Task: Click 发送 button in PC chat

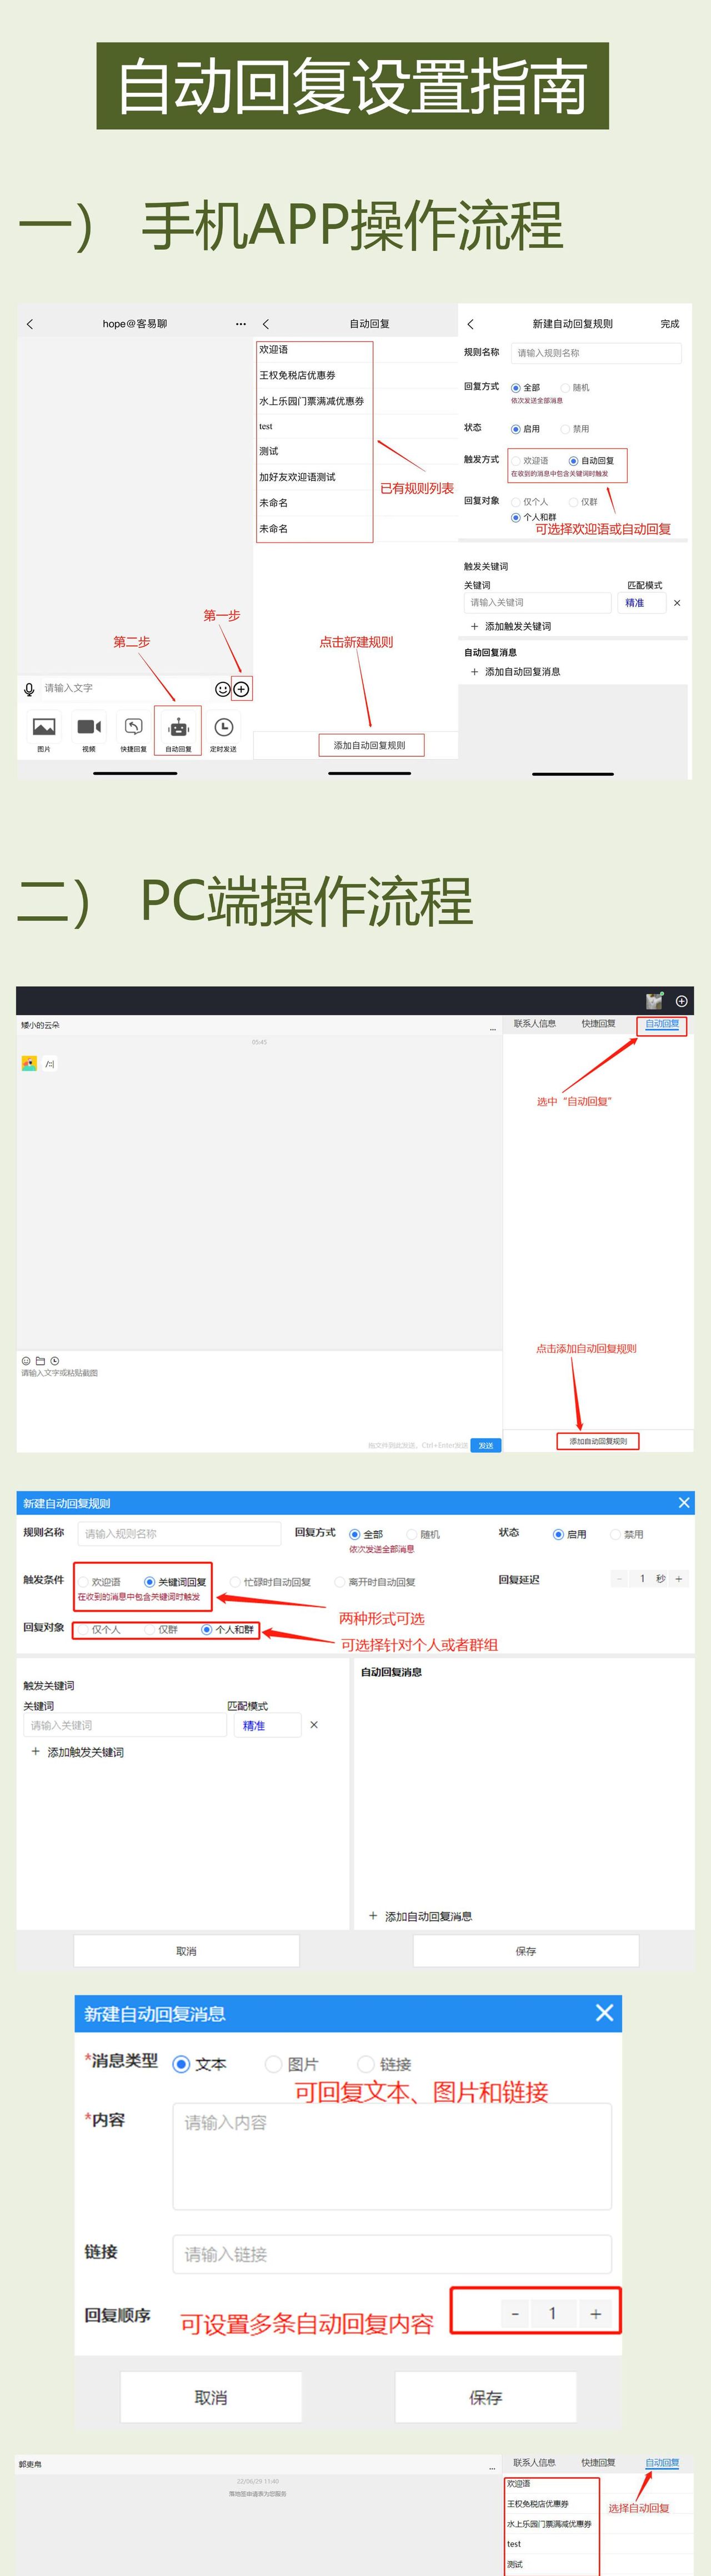Action: pos(486,1445)
